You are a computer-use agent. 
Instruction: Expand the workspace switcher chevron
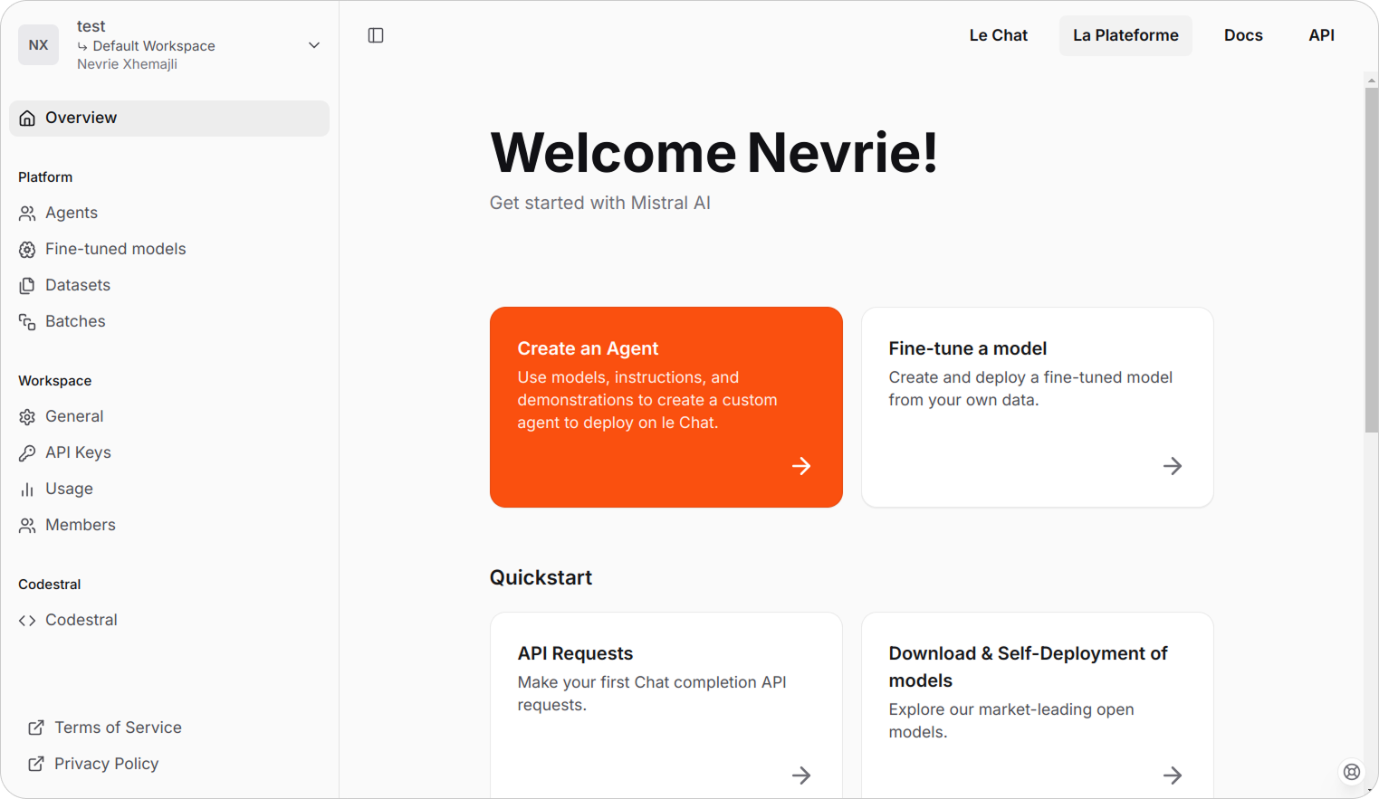tap(314, 45)
